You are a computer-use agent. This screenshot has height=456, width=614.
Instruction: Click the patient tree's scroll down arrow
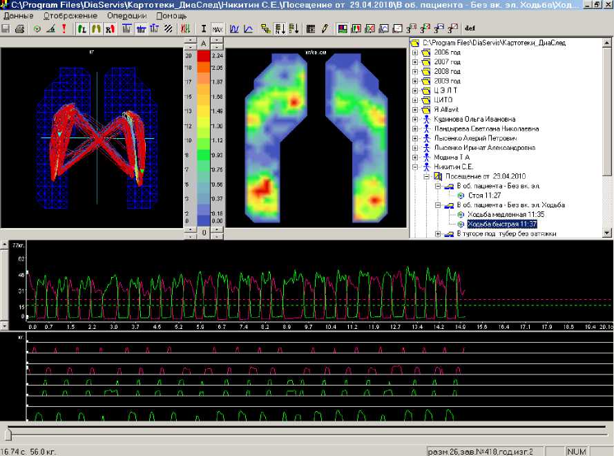(607, 234)
